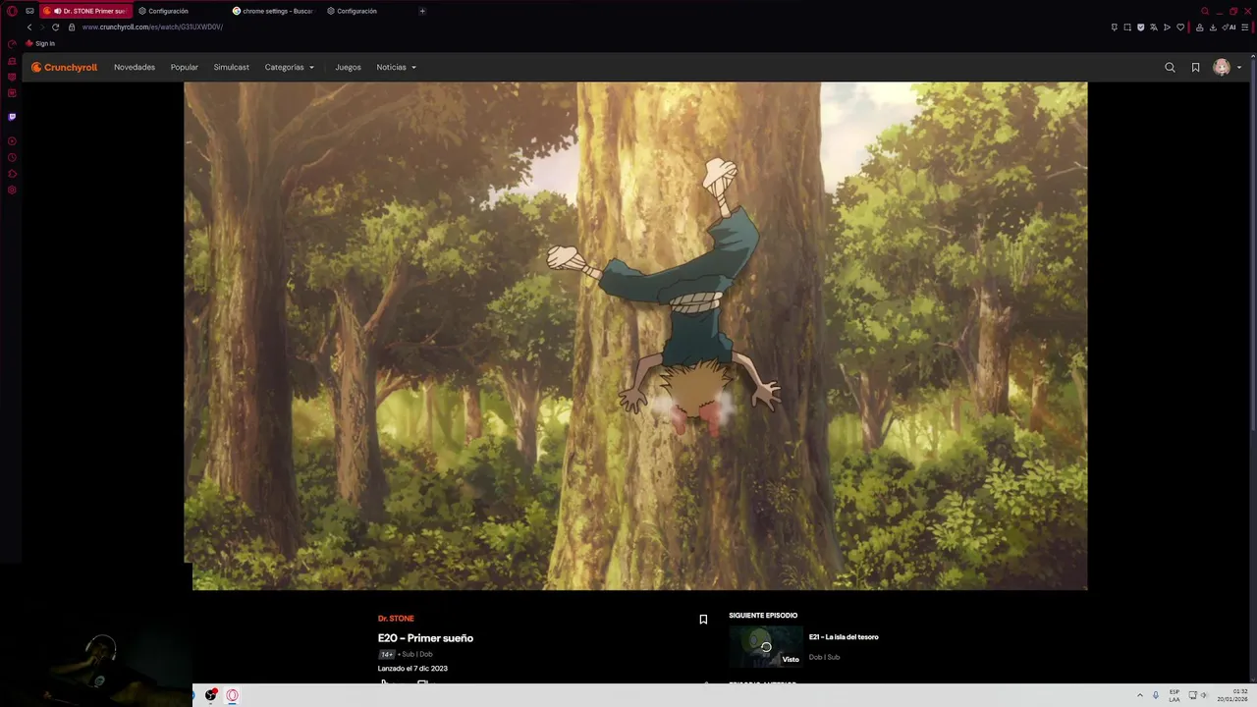Open a new tab with plus button
The height and width of the screenshot is (707, 1257).
point(422,11)
